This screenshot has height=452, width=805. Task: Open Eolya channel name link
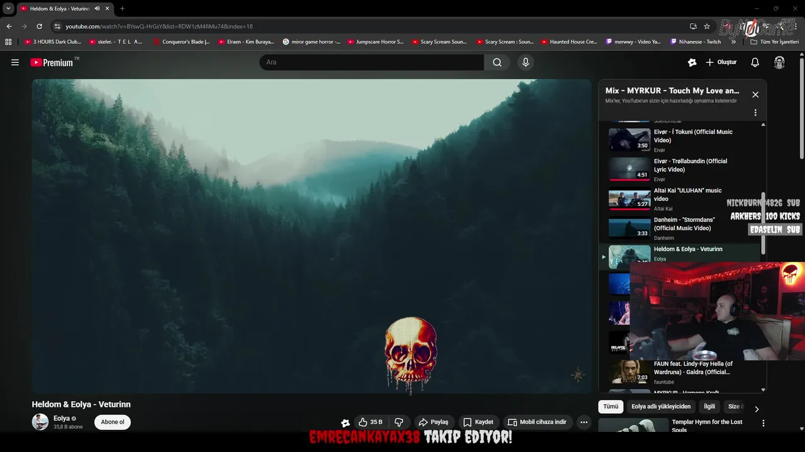click(x=62, y=418)
